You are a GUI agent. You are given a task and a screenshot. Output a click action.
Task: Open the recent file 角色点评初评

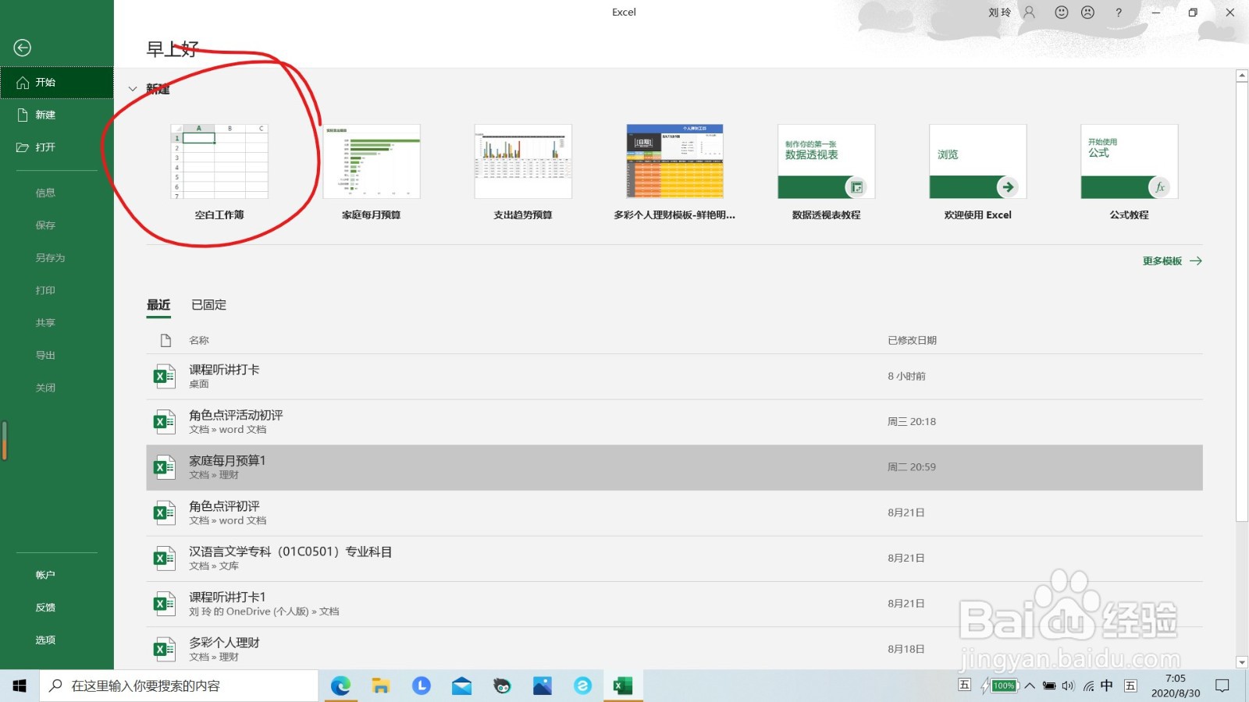[x=674, y=513]
